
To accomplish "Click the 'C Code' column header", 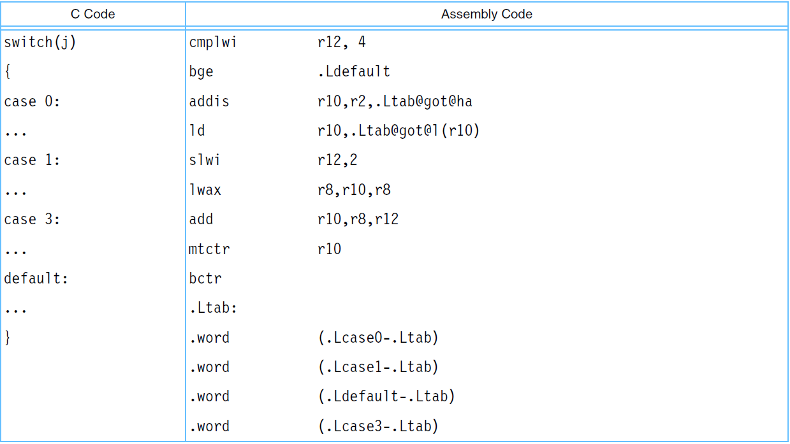I will point(93,14).
